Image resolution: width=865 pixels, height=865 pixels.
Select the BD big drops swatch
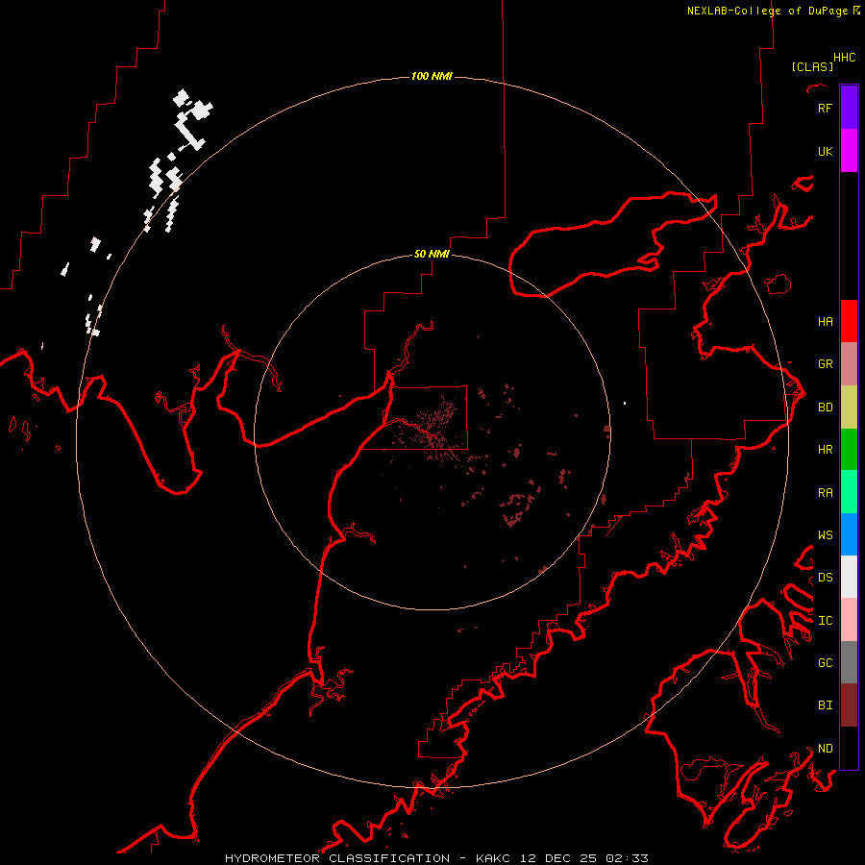849,408
